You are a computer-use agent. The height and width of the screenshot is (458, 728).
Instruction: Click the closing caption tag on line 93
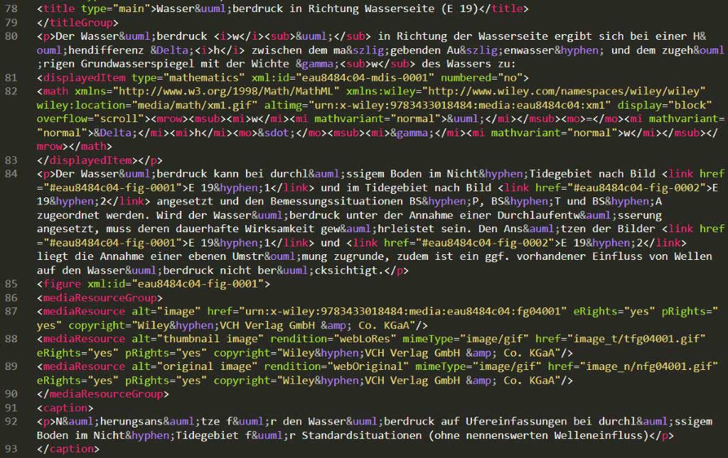point(68,449)
